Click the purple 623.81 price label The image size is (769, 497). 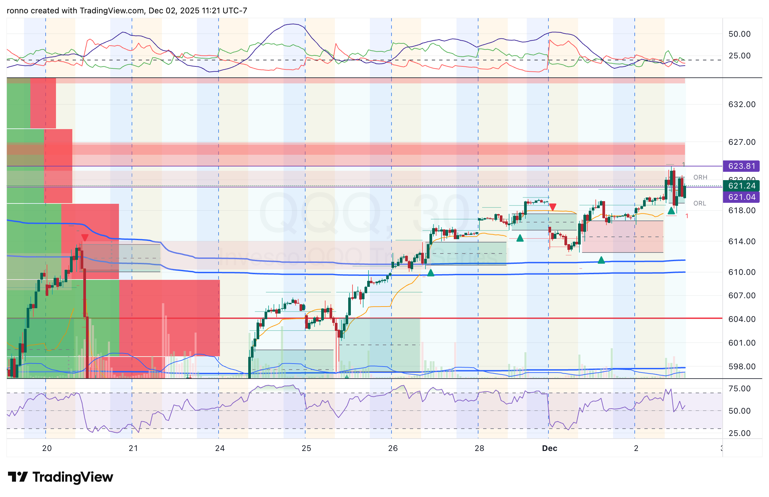click(x=741, y=166)
